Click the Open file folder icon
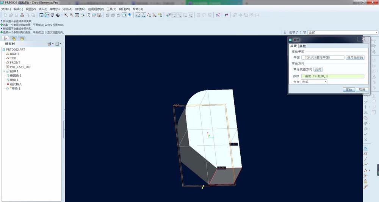Viewport: 379px width, 202px height. pyautogui.click(x=11, y=15)
